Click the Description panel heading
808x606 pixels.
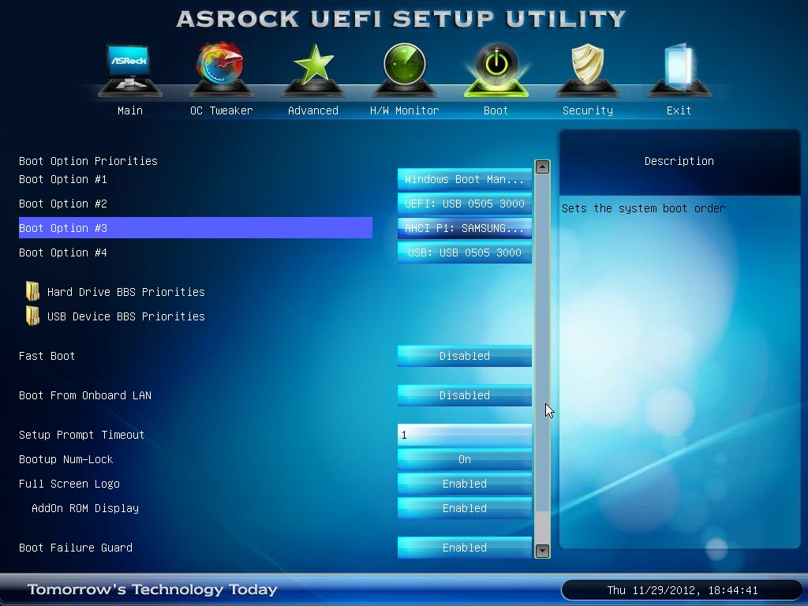click(x=679, y=161)
